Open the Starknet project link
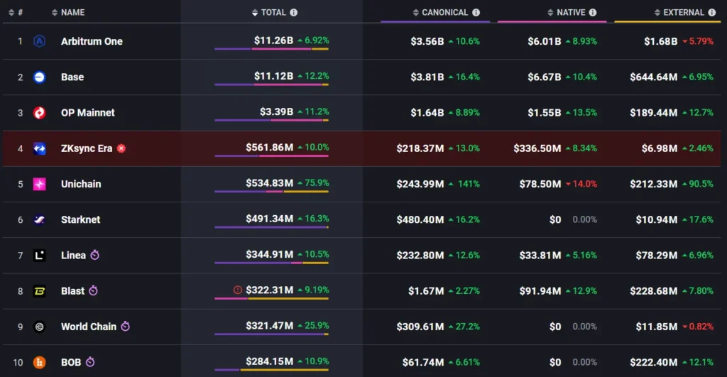Image resolution: width=727 pixels, height=377 pixels. tap(81, 220)
